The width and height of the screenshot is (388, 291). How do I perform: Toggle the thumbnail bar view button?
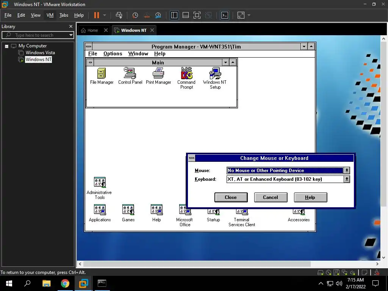tap(186, 15)
